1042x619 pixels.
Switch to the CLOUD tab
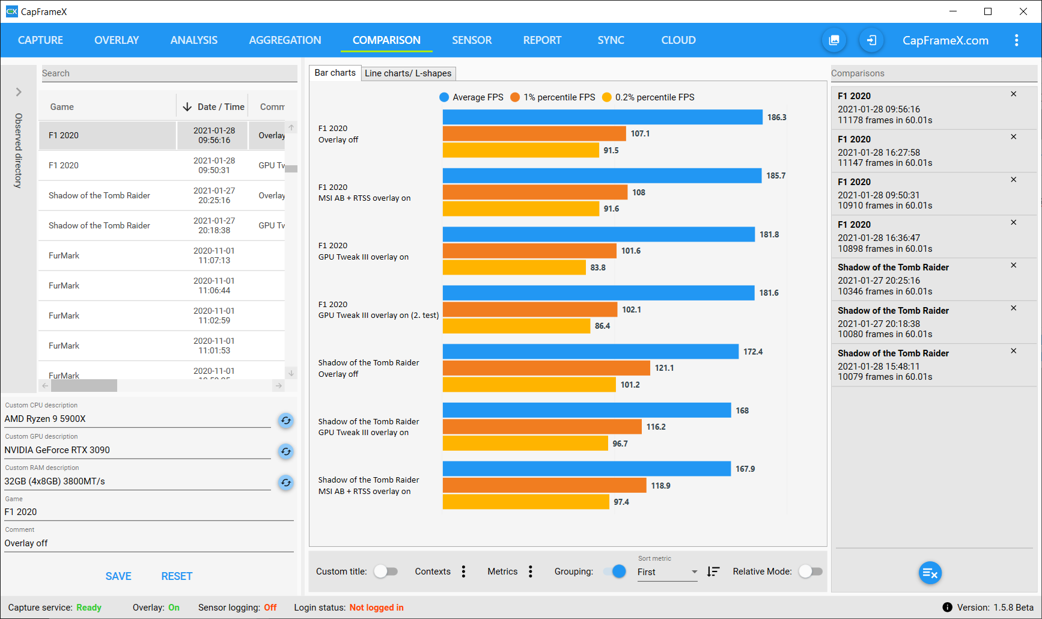(x=678, y=40)
